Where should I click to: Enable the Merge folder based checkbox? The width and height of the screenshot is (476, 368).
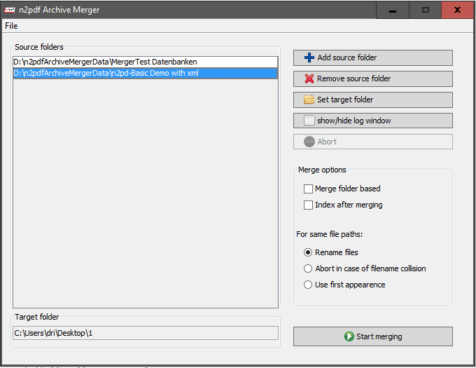(x=308, y=189)
